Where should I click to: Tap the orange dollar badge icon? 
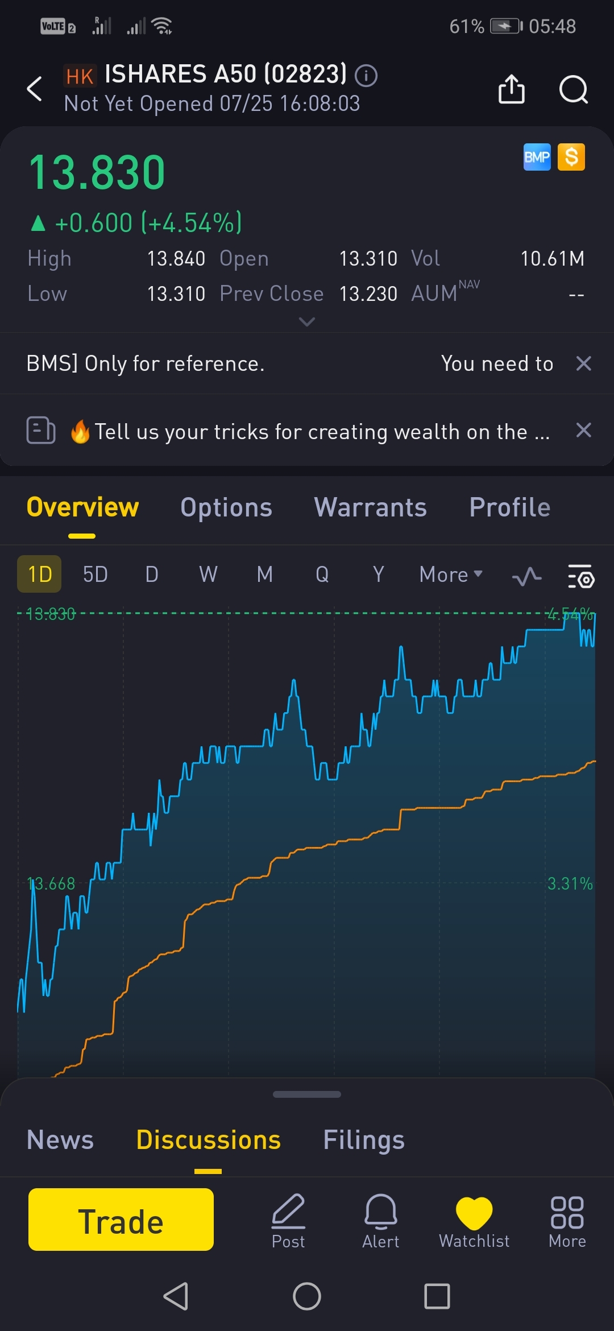point(571,157)
